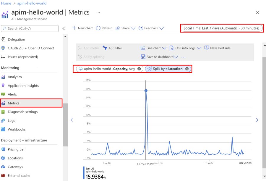266x181 pixels.
Task: Expand the Drill into Logs dropdown
Action: [x=199, y=48]
